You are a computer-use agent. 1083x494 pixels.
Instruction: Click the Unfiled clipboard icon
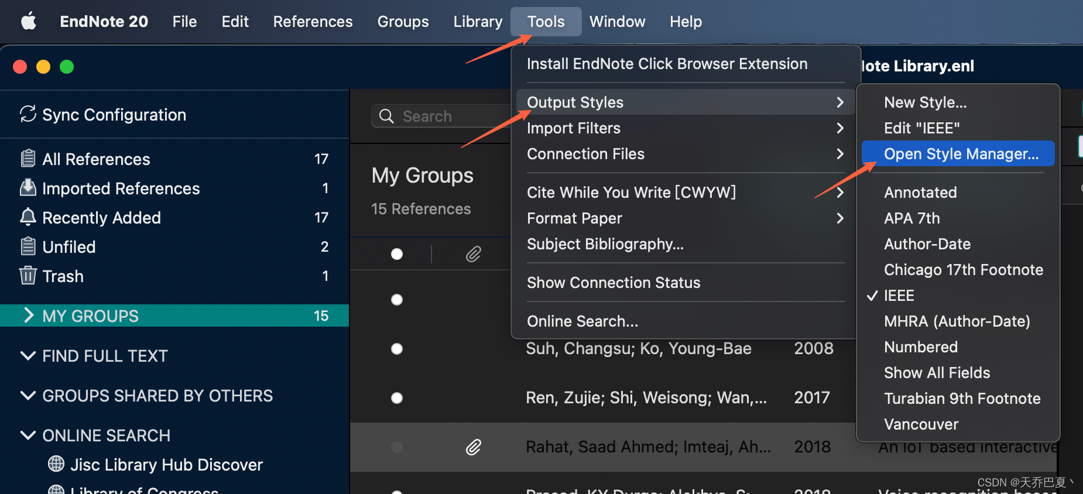pyautogui.click(x=28, y=246)
